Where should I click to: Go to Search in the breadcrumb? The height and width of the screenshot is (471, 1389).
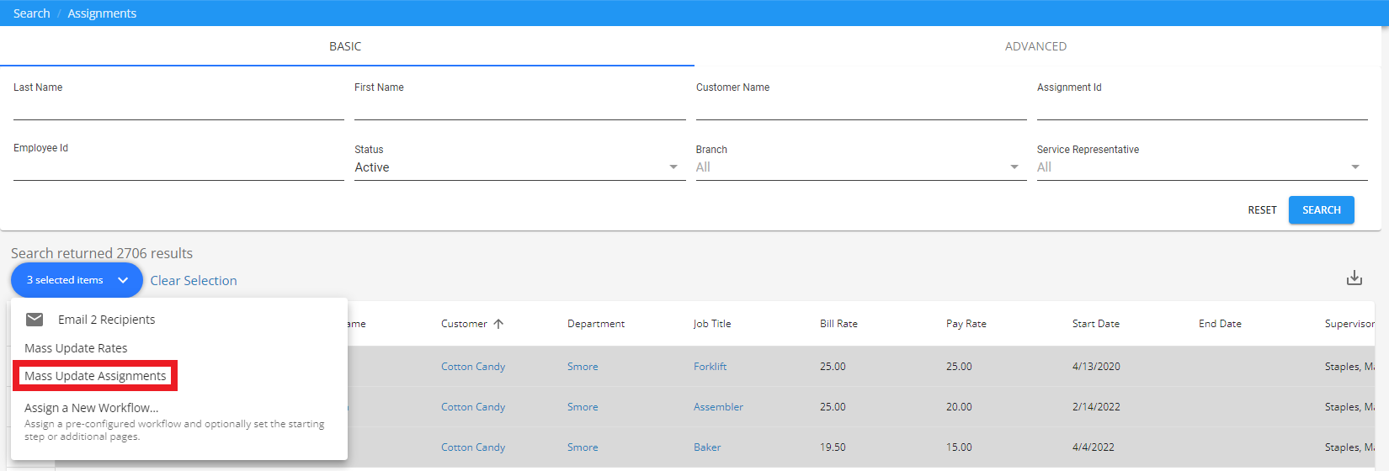[x=32, y=13]
